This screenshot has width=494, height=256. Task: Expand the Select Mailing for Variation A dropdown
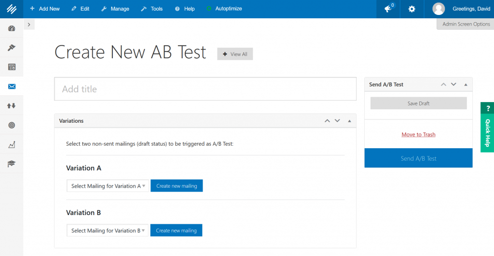click(108, 186)
